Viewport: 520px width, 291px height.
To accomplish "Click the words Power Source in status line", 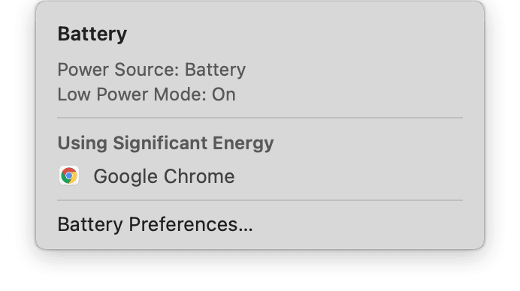I will pyautogui.click(x=116, y=70).
